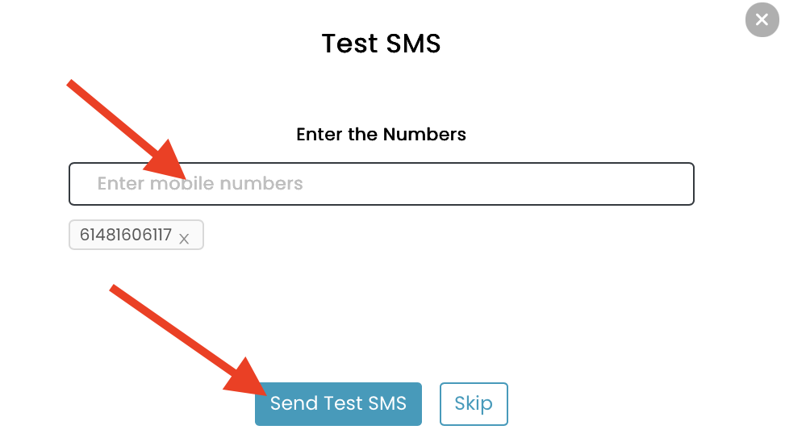785x438 pixels.
Task: Skip the test SMS step
Action: point(474,404)
